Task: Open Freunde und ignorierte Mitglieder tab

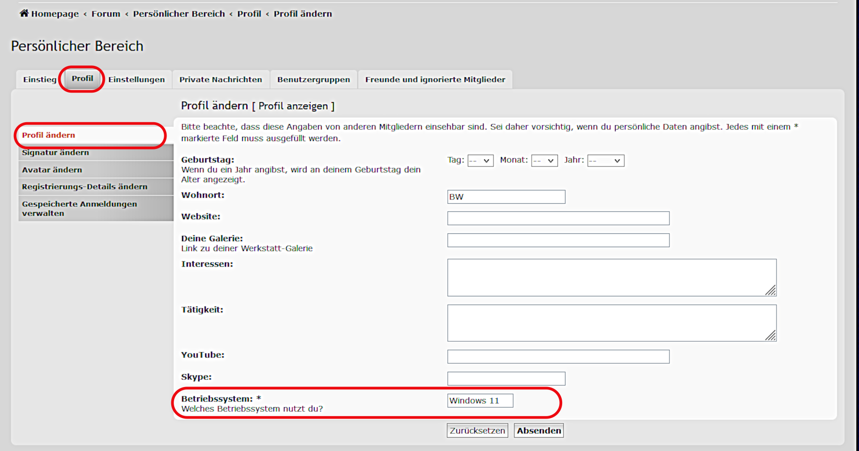Action: tap(435, 80)
